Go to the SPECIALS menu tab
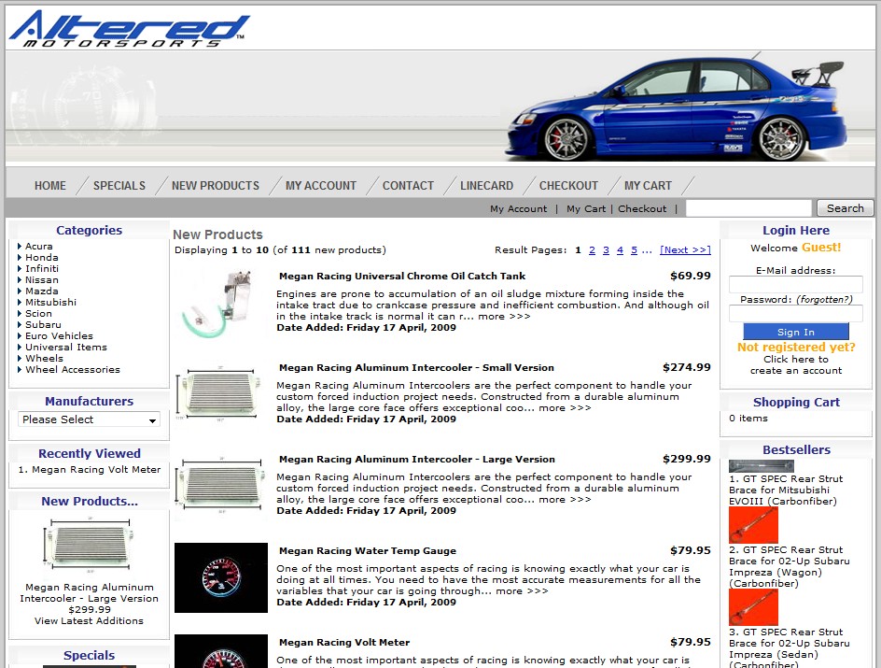881x668 pixels. pos(119,186)
